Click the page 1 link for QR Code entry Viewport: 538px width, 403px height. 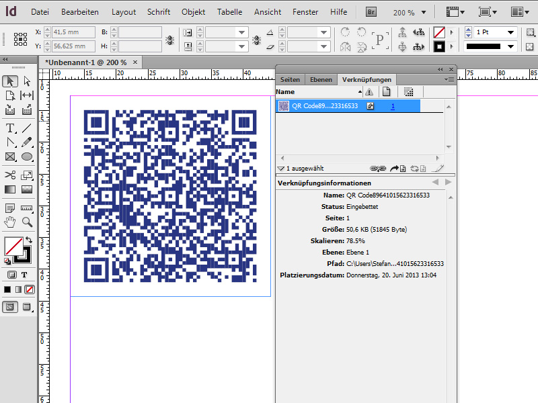[393, 105]
